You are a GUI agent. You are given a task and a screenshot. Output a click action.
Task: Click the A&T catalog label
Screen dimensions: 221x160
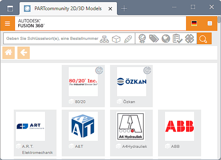point(79,147)
